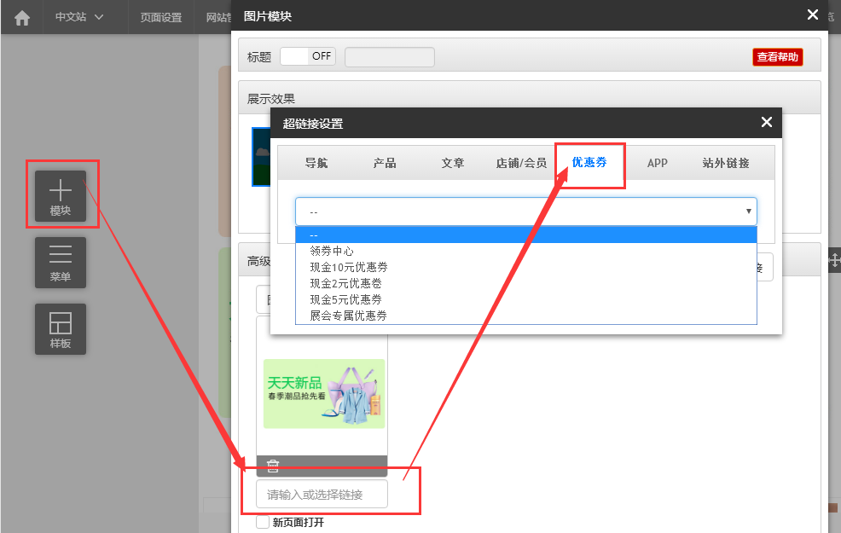Open the 样板 template sidebar button
The width and height of the screenshot is (841, 533).
click(61, 329)
